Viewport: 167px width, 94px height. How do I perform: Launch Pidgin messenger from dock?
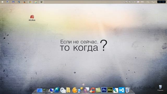(x=86, y=90)
